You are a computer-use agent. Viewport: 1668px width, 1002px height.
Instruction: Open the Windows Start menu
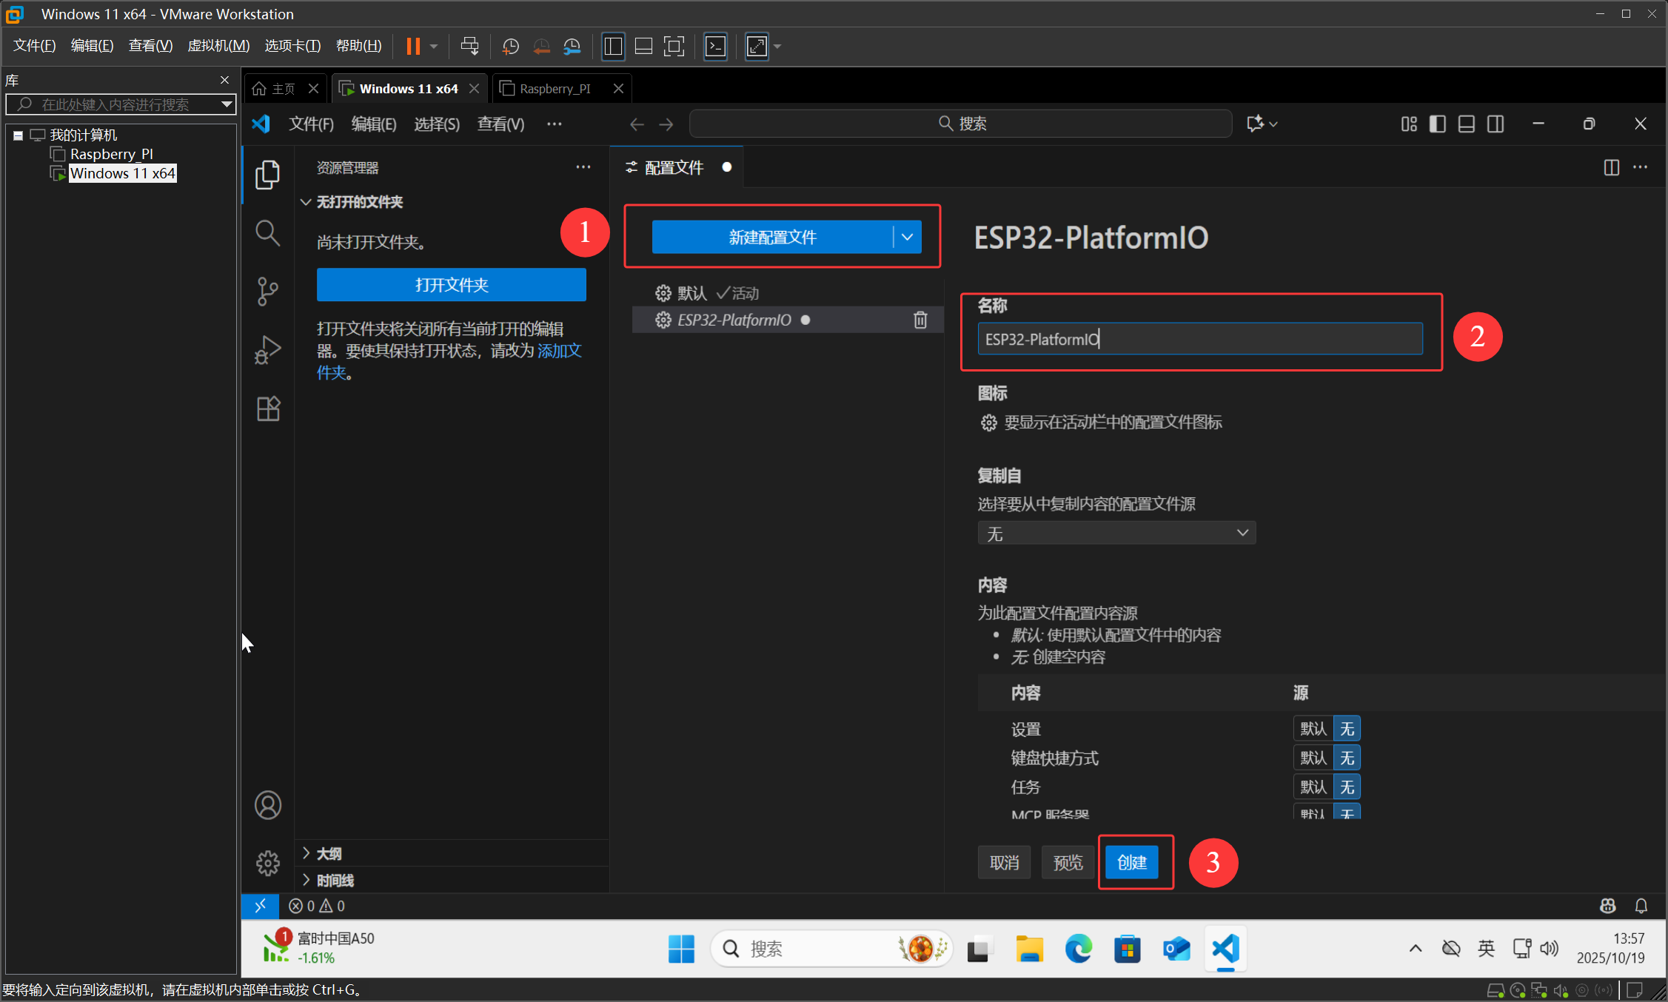click(x=681, y=949)
